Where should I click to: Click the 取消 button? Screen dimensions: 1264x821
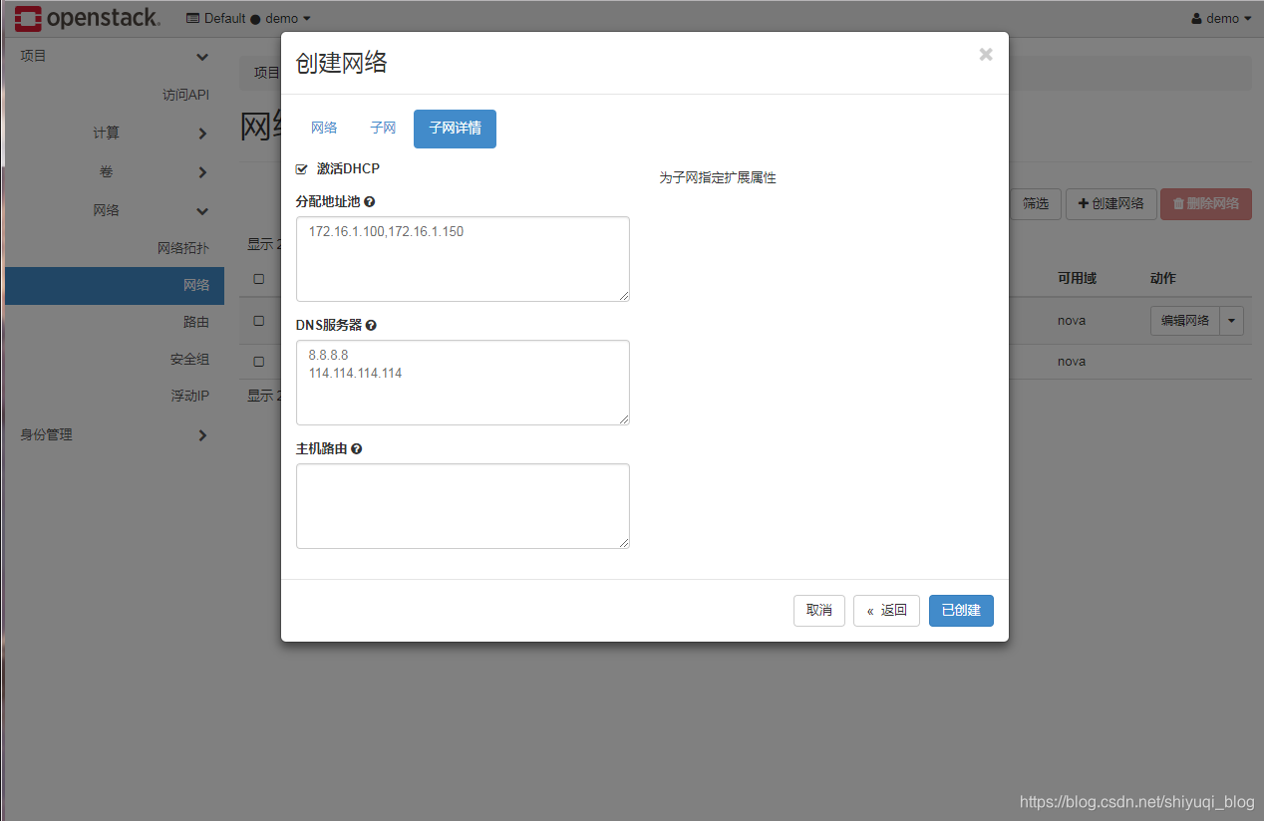pos(819,610)
